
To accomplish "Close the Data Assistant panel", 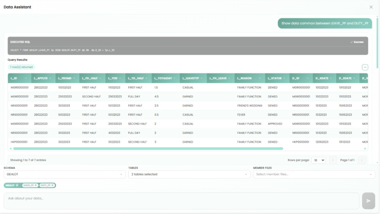I will click(x=371, y=7).
